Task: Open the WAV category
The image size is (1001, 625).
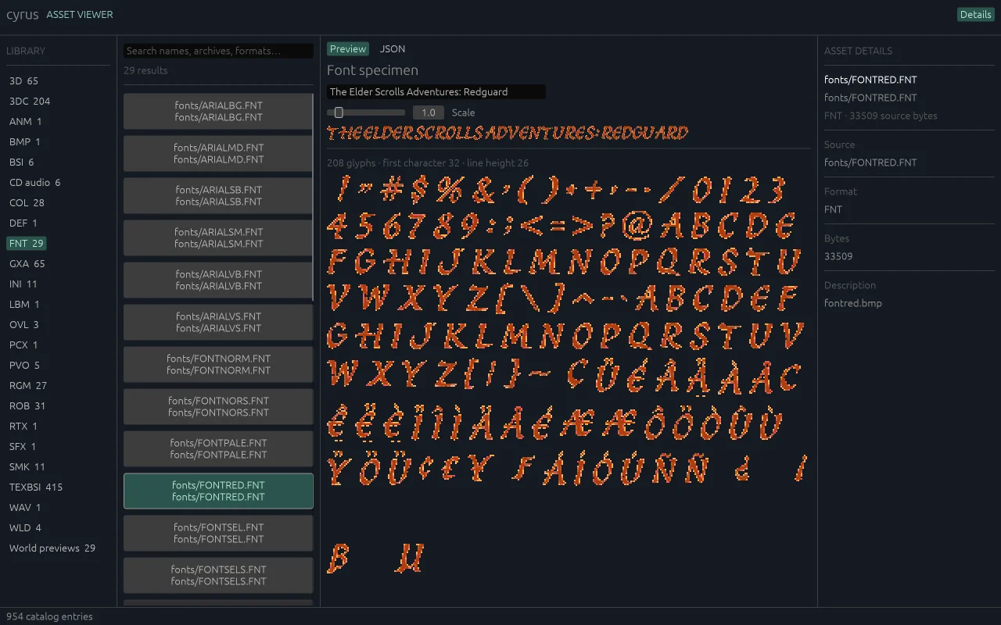Action: click(x=25, y=507)
